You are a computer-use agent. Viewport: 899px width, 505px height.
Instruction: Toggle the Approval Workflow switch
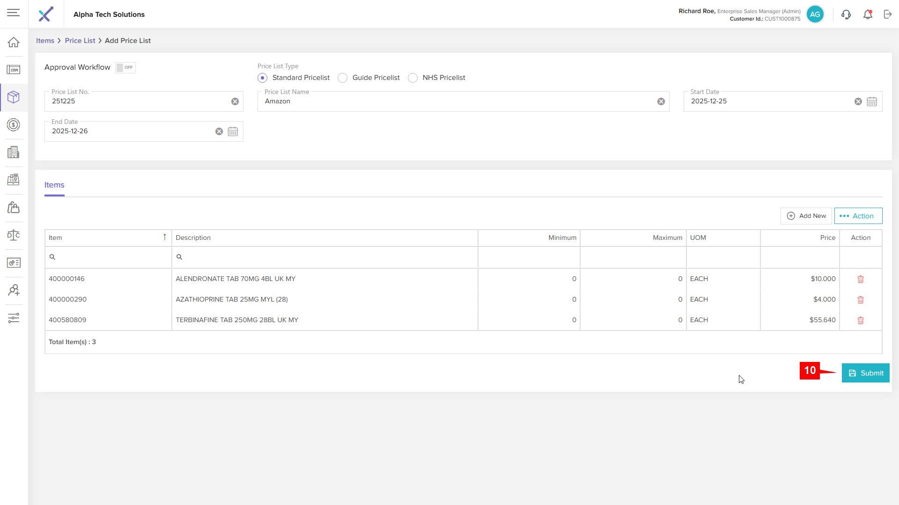(125, 67)
